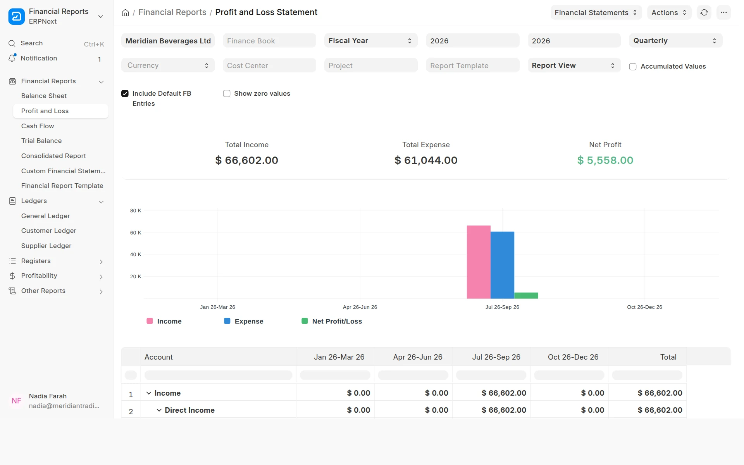Expand the Registers sidebar section
The image size is (744, 465).
(101, 262)
